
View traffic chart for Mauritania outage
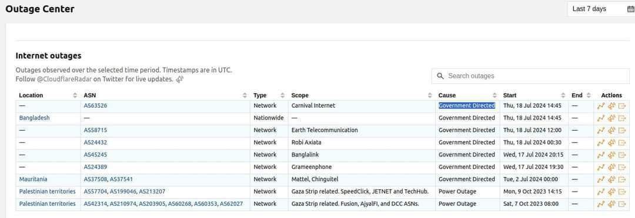point(600,179)
